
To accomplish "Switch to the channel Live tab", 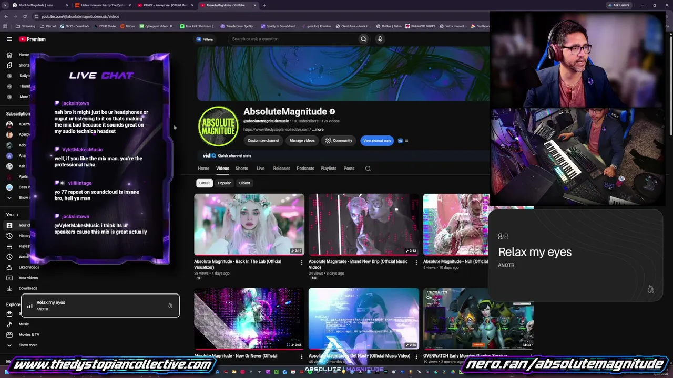I will coord(260,169).
